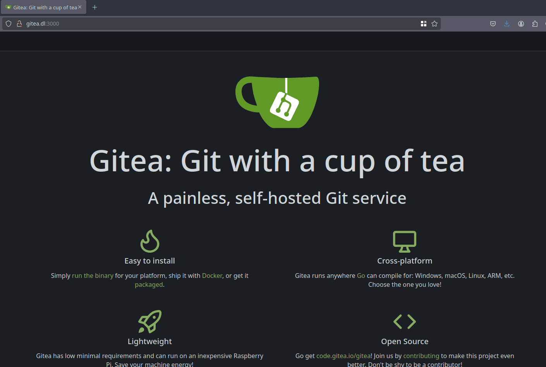Open the code.gitea.io/gitea link
This screenshot has width=546, height=367.
pos(343,356)
